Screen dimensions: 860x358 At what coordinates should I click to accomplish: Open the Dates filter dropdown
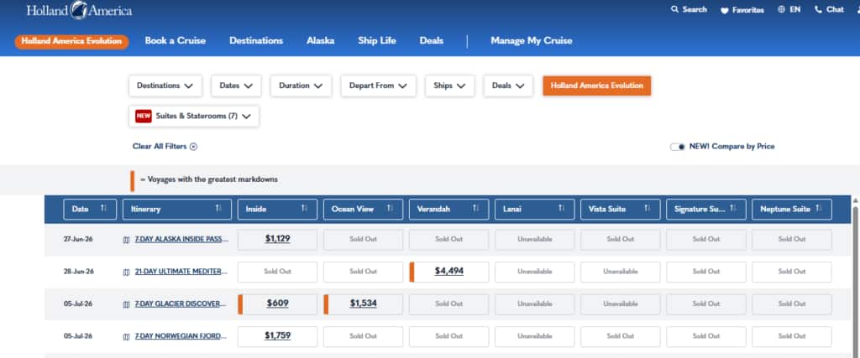click(236, 86)
